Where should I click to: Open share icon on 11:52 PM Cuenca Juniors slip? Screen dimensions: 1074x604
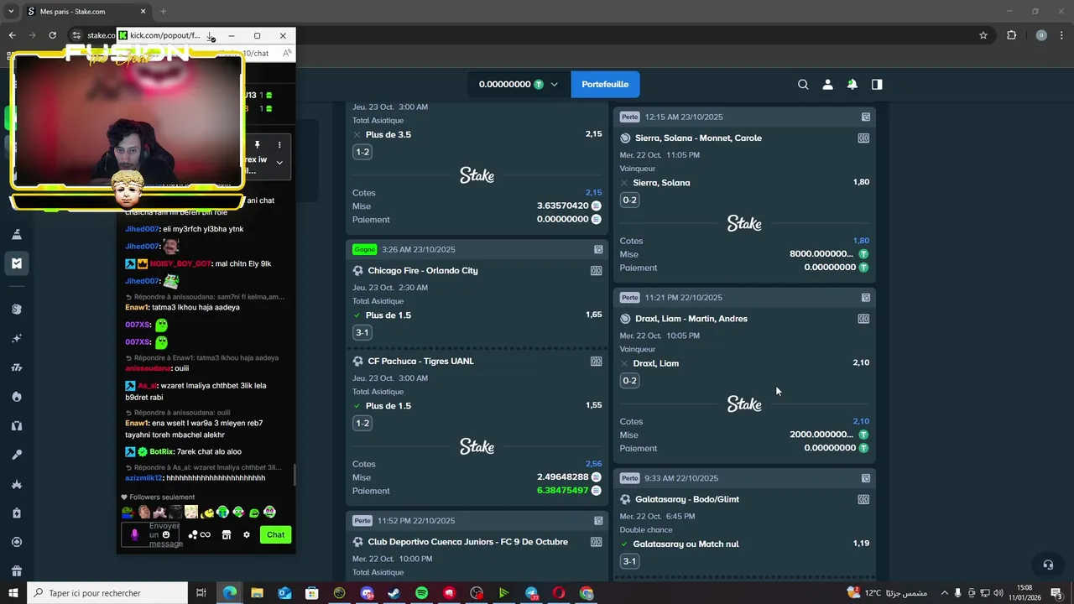(598, 521)
